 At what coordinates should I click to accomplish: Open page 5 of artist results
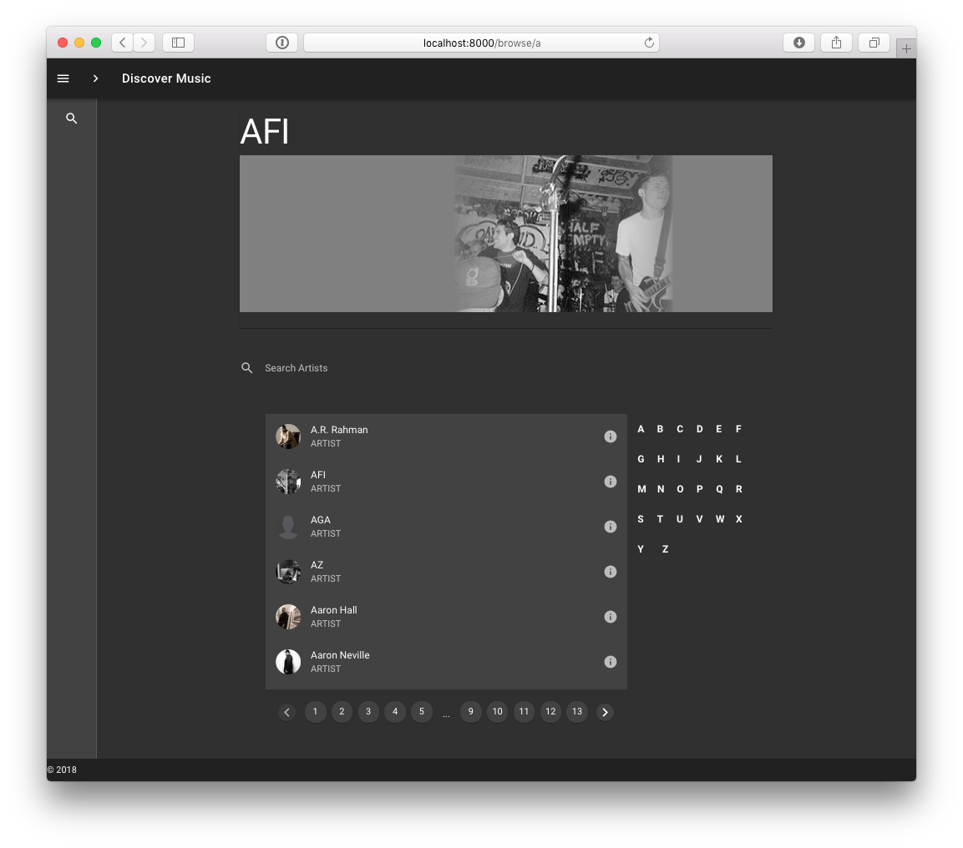coord(421,711)
